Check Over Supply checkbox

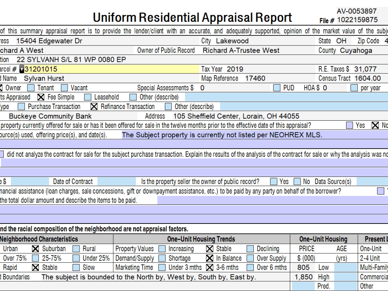pos(250,258)
